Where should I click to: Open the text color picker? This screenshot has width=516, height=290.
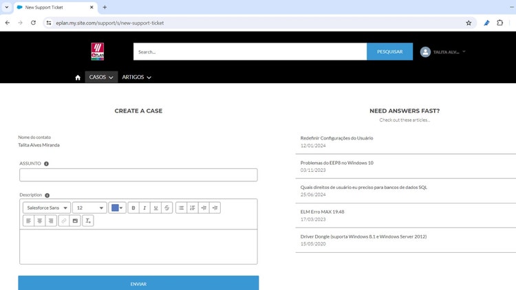tap(117, 208)
